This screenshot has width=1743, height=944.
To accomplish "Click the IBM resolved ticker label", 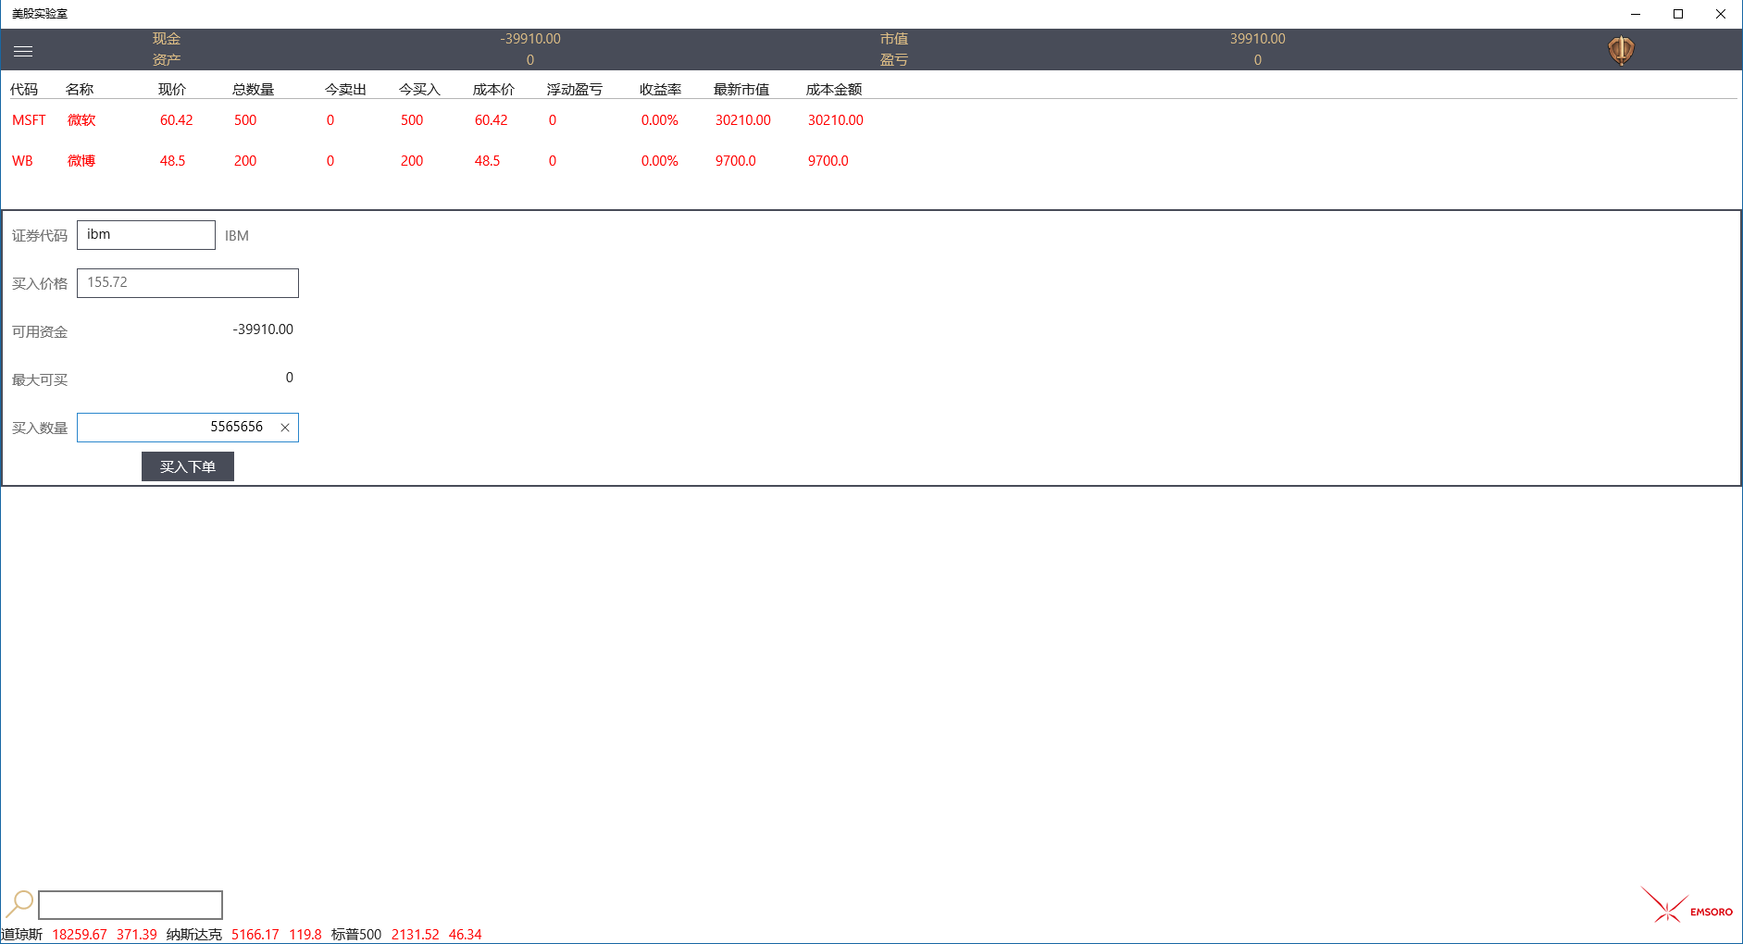I will coord(237,236).
